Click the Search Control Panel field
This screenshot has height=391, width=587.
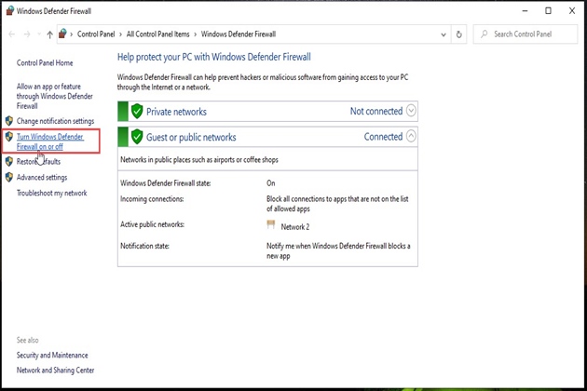tap(526, 34)
